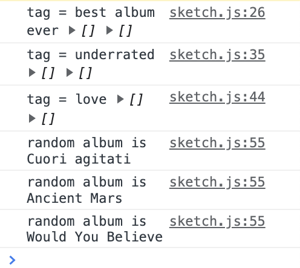Select the 'Would You Believe' log text
The image size is (300, 268).
tap(94, 237)
